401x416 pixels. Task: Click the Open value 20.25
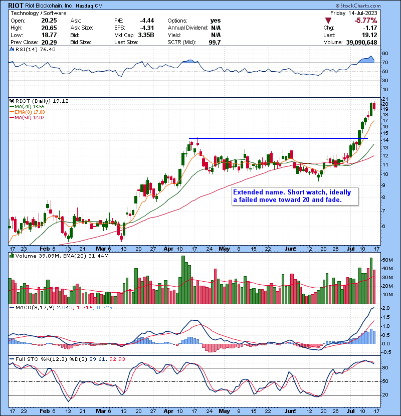[x=49, y=21]
